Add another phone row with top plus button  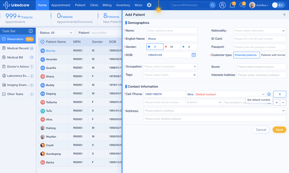coord(279,94)
